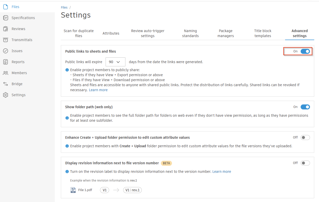Click info icon under Enhance Create + Upload
Image resolution: width=319 pixels, height=202 pixels.
[67, 146]
